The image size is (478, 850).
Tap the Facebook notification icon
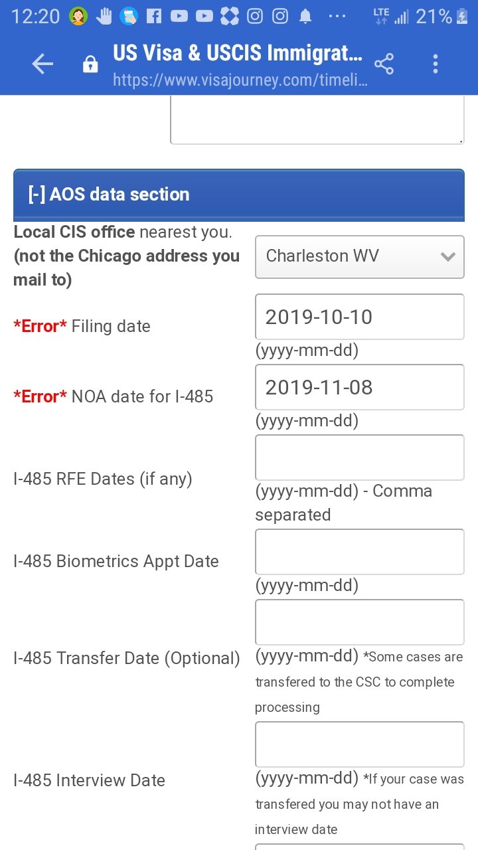(153, 16)
